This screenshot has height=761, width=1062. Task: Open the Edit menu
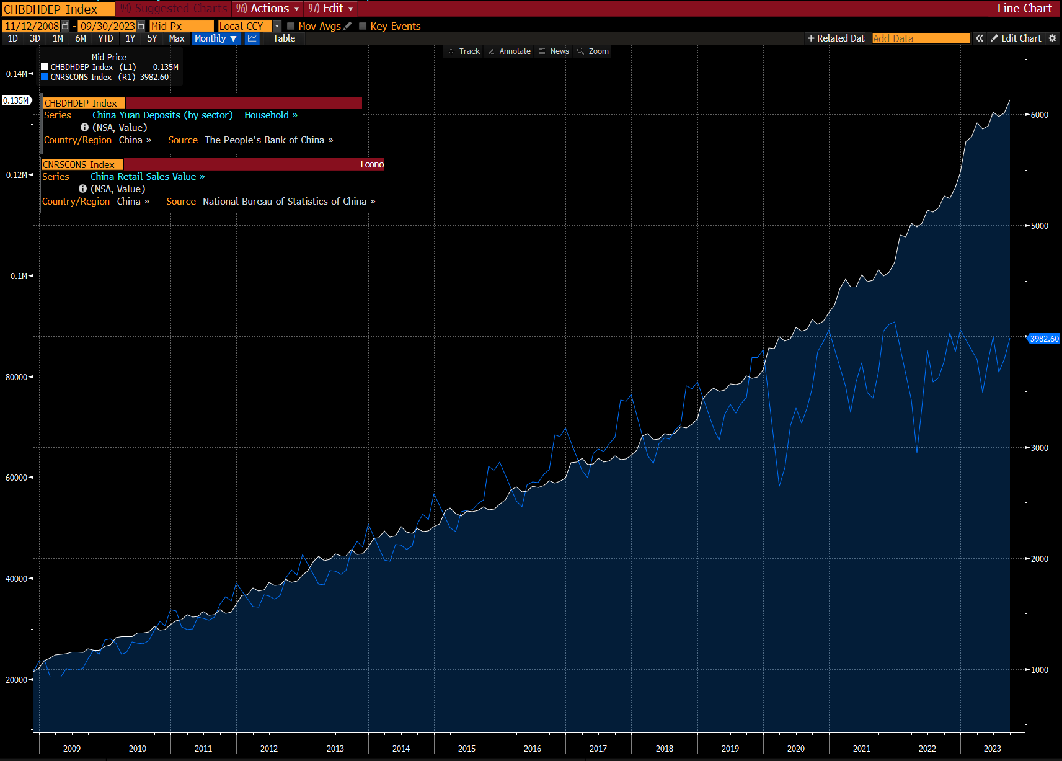(x=331, y=9)
